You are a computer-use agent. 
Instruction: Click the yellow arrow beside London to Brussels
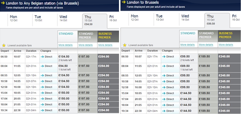(124, 2)
